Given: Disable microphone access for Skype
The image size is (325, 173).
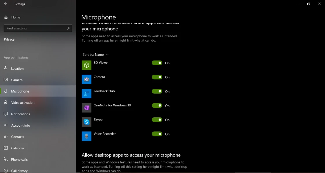Looking at the screenshot, I should click(x=157, y=120).
